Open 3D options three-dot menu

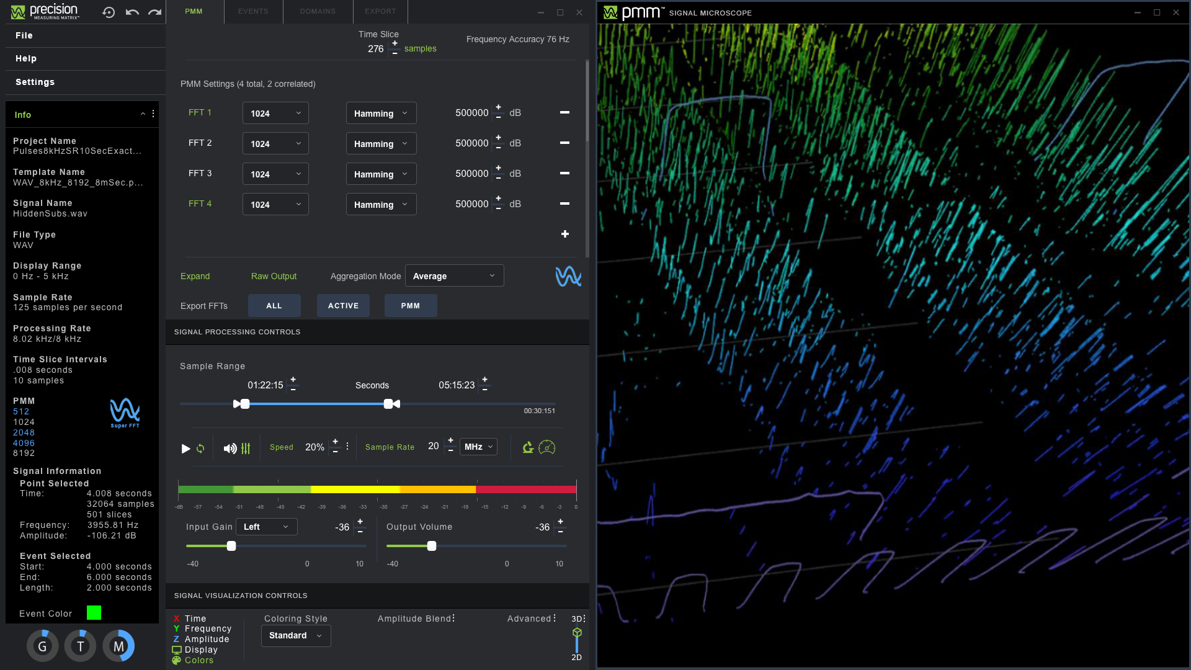(584, 618)
